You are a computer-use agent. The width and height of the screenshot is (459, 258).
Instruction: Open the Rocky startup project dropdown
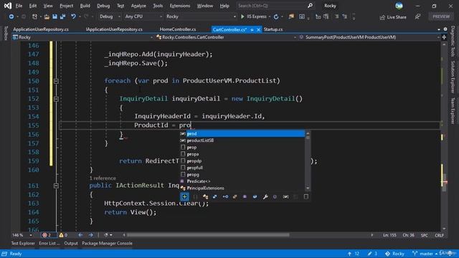(201, 16)
